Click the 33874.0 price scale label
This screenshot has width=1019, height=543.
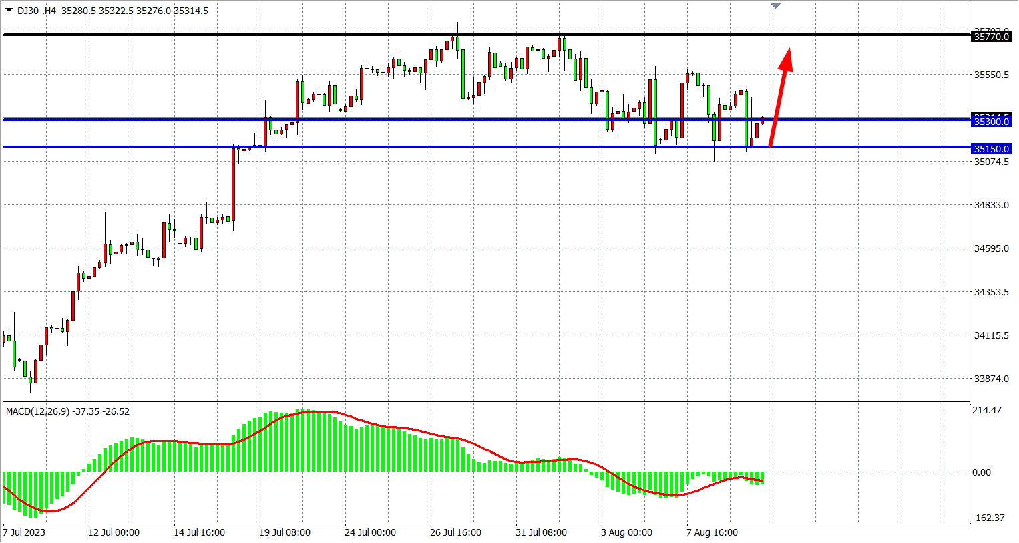(x=991, y=379)
